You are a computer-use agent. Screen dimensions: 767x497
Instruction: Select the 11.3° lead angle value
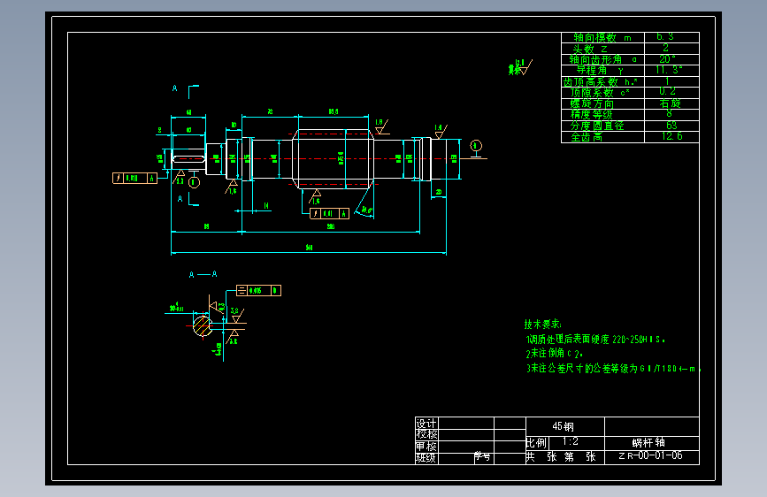[669, 70]
